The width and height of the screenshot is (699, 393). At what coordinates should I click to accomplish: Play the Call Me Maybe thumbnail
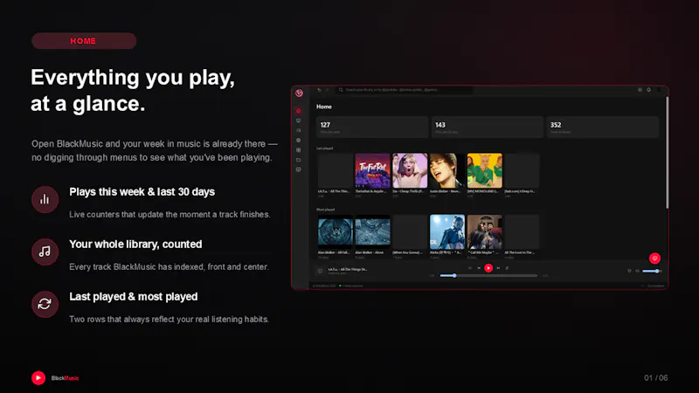485,231
